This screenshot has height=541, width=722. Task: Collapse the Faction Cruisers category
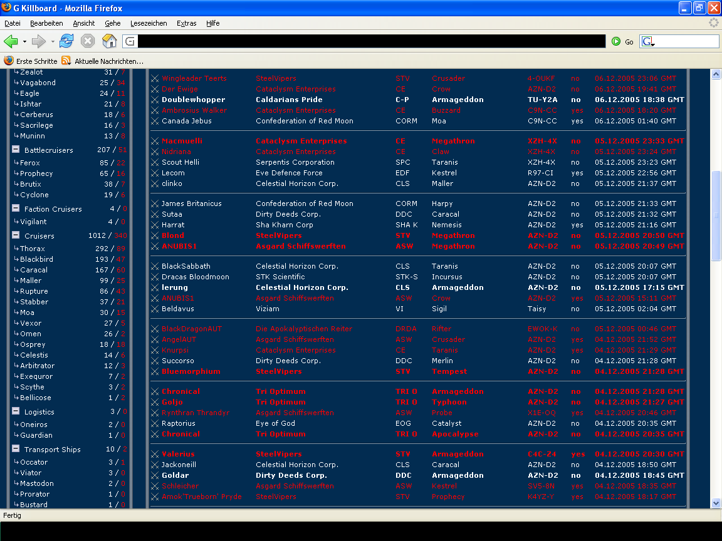coord(16,209)
